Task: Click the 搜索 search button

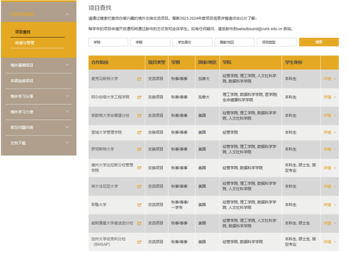Action: [319, 42]
